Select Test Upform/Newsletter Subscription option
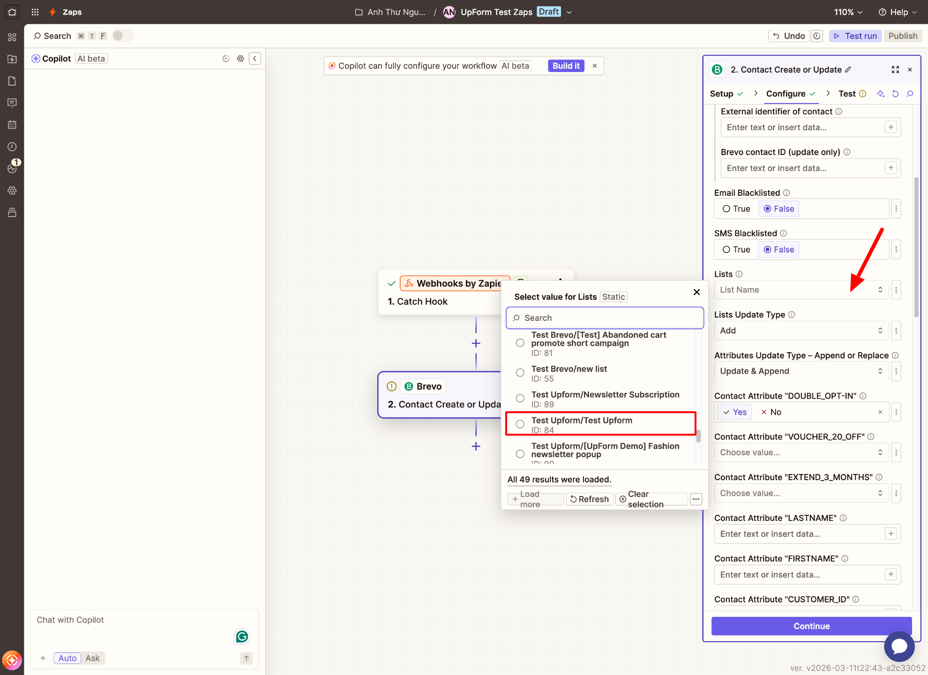 pos(601,399)
